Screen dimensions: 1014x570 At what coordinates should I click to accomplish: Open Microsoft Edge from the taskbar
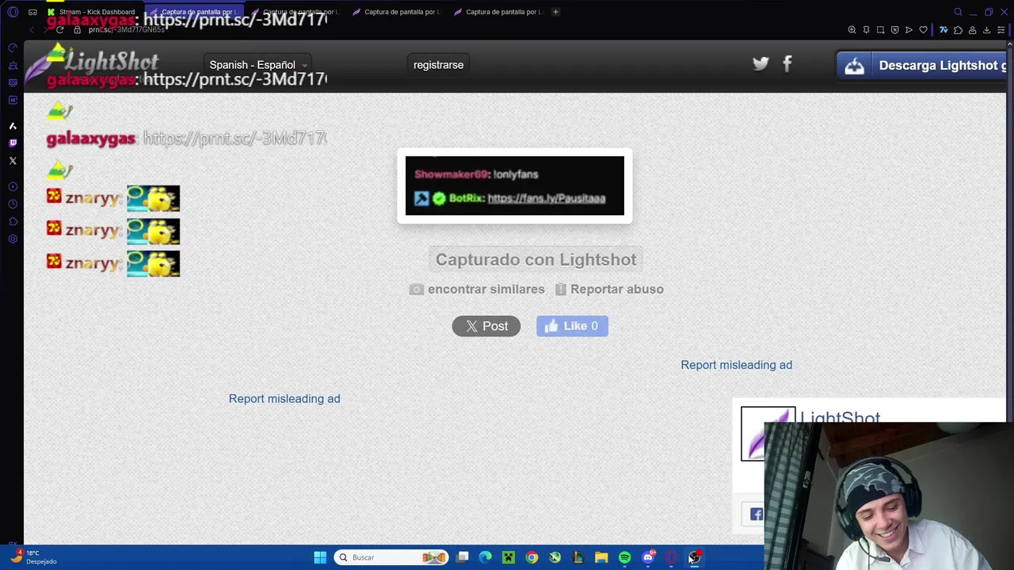486,557
